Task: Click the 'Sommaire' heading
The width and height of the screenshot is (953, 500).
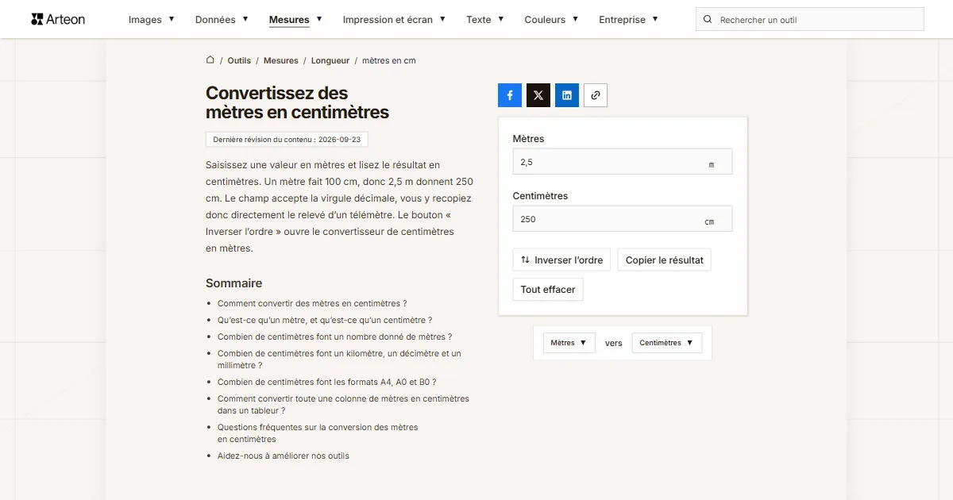Action: coord(233,283)
